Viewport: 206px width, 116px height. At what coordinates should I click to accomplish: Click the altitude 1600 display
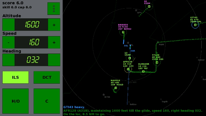click(x=31, y=25)
